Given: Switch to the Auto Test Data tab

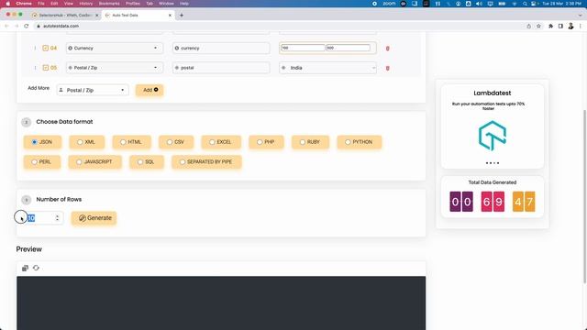Looking at the screenshot, I should click(x=138, y=16).
